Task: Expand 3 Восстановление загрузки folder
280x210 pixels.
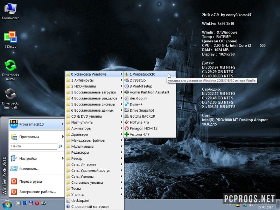Action: point(94,92)
